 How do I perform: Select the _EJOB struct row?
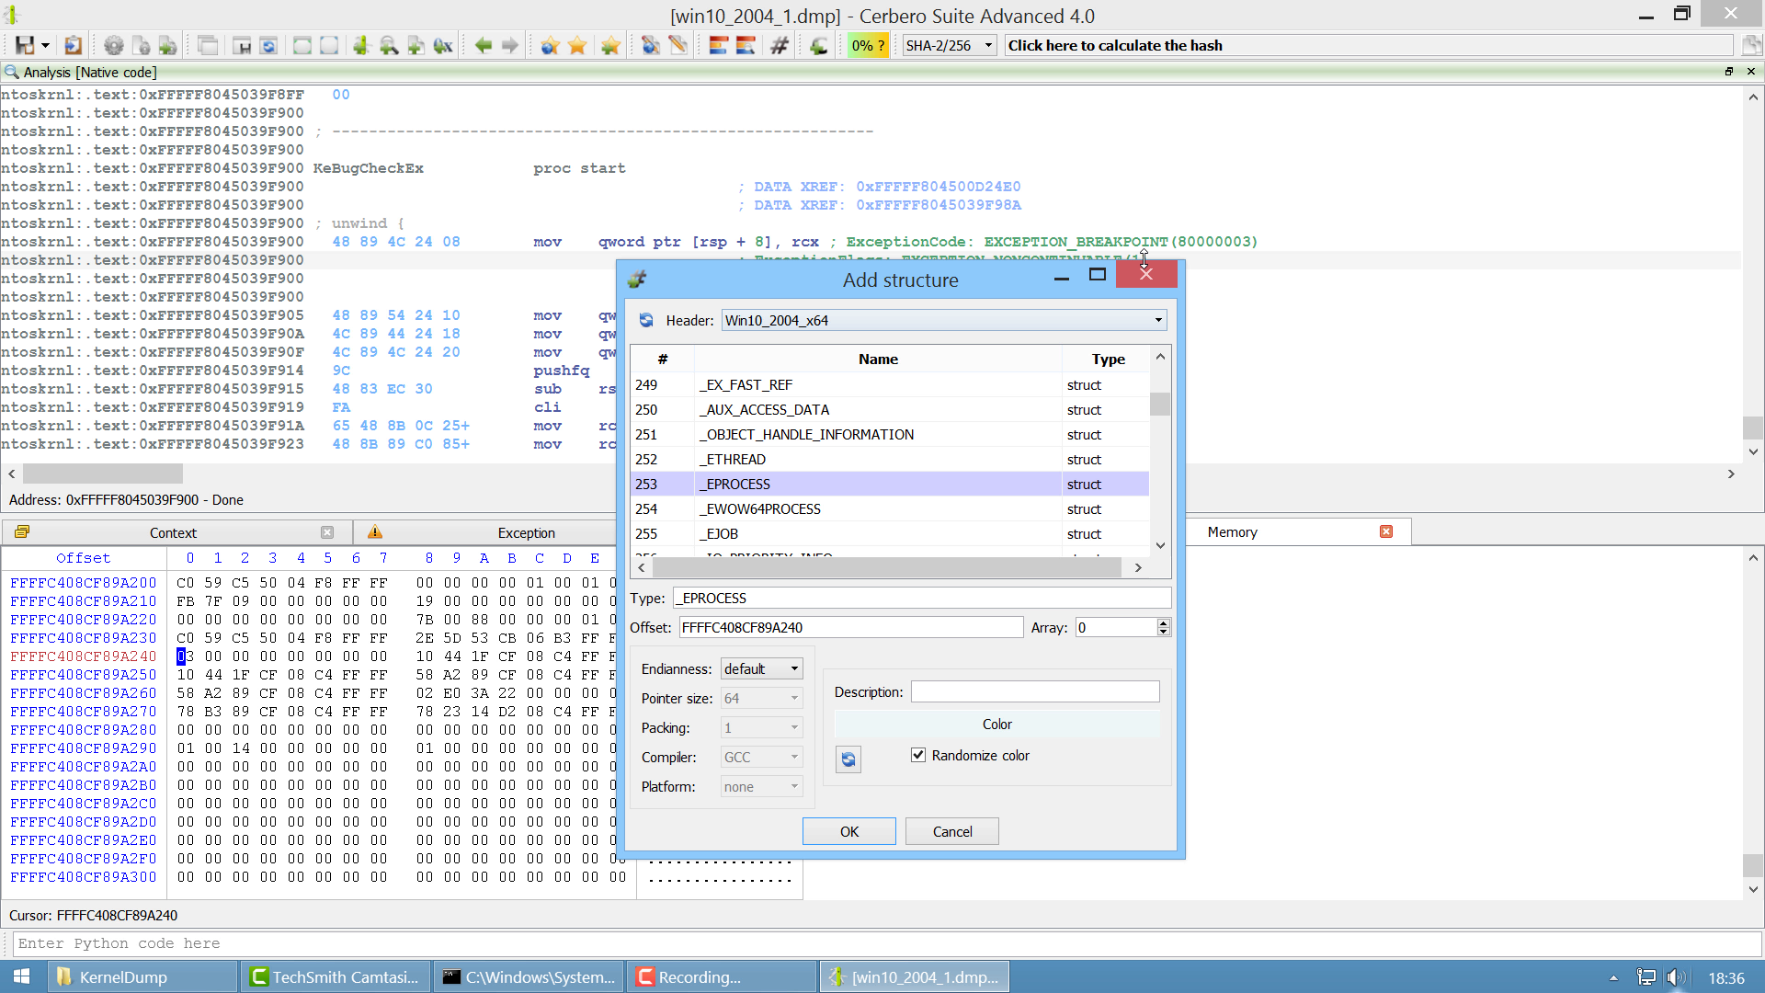(x=890, y=533)
